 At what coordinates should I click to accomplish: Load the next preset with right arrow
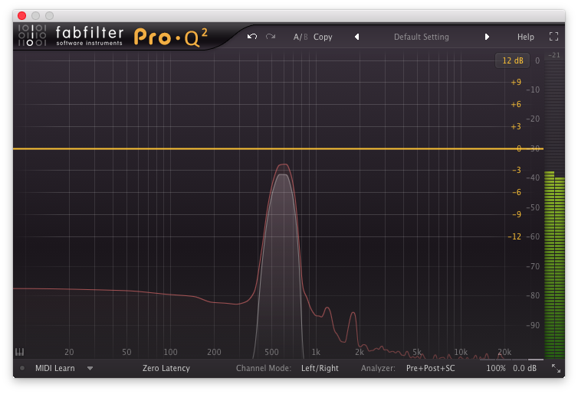pos(487,37)
